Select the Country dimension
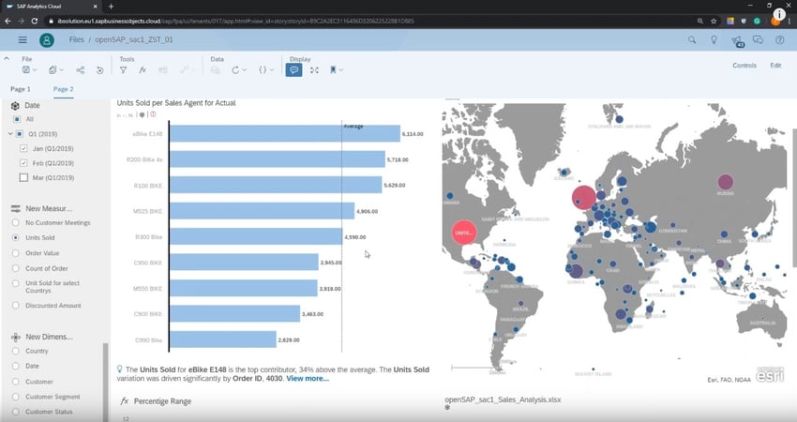 pos(16,351)
